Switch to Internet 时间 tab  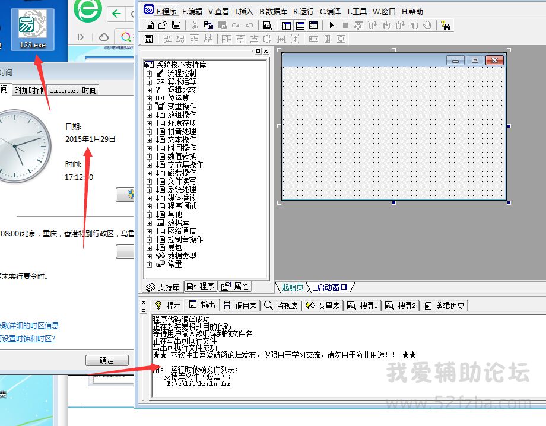(x=73, y=90)
